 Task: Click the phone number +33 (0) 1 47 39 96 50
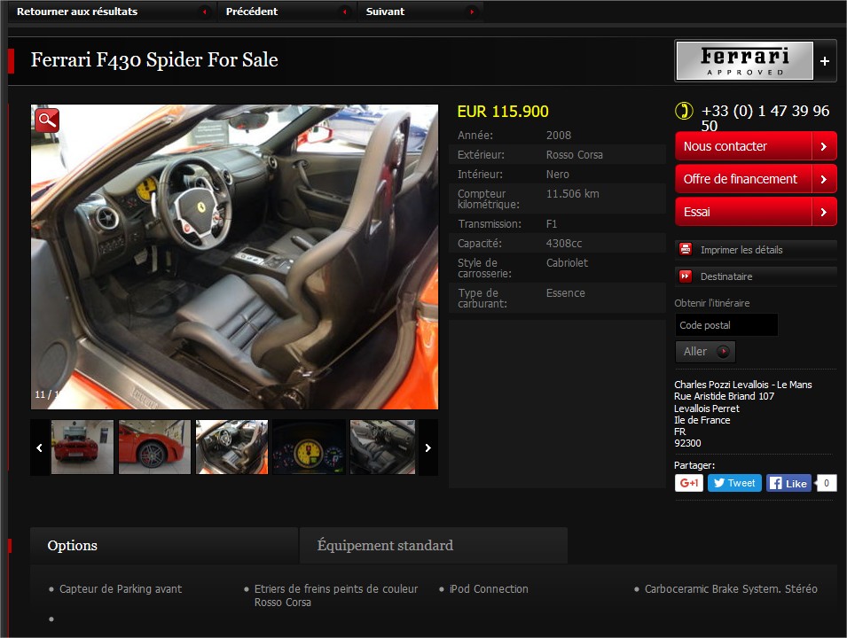click(765, 118)
